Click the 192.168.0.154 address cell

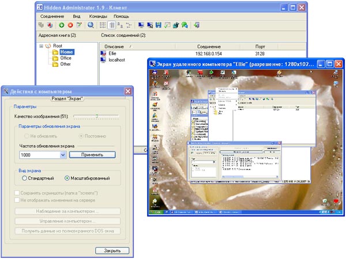(x=209, y=54)
